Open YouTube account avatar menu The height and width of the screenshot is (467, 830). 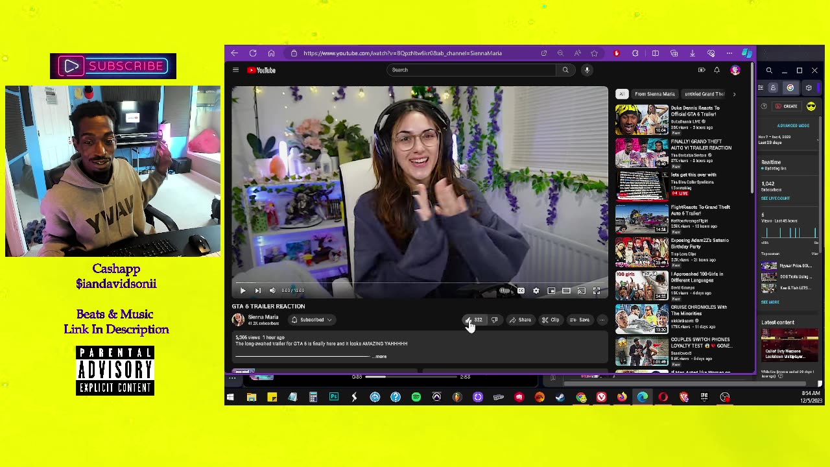(735, 70)
